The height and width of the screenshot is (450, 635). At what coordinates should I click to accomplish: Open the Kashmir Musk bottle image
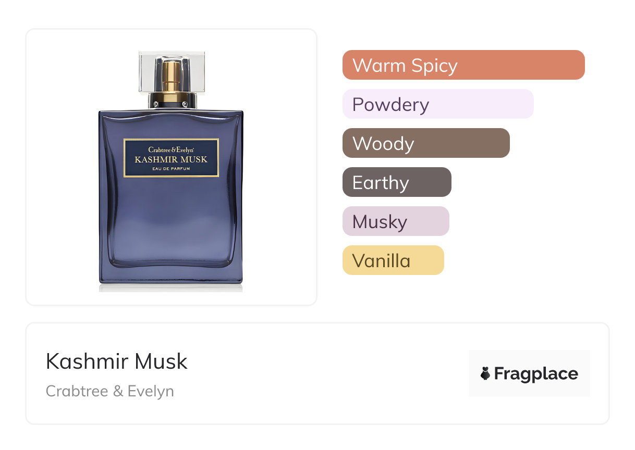[x=171, y=168]
